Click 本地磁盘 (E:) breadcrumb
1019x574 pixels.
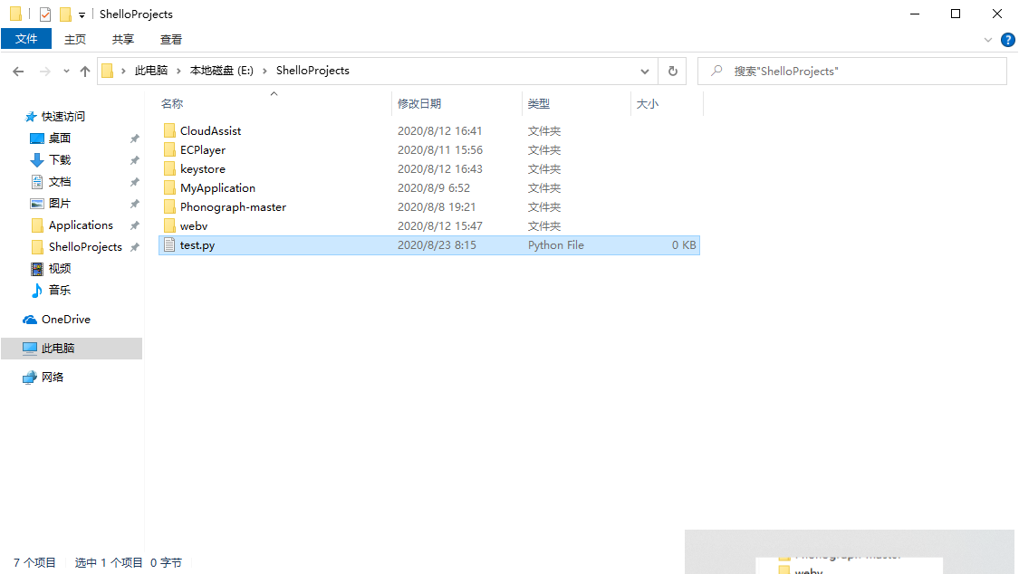222,70
